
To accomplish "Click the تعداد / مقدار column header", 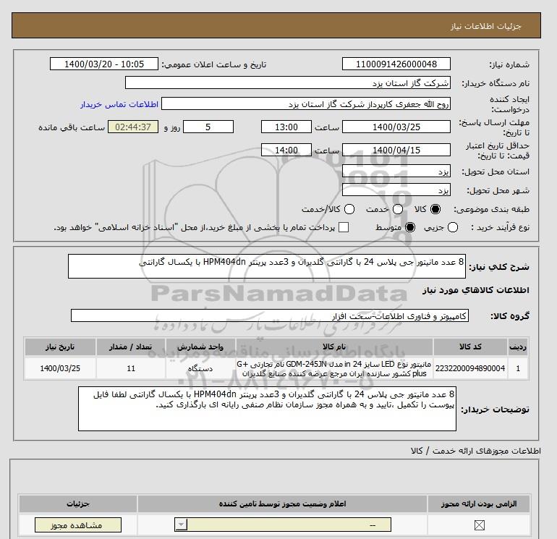I will pyautogui.click(x=131, y=347).
